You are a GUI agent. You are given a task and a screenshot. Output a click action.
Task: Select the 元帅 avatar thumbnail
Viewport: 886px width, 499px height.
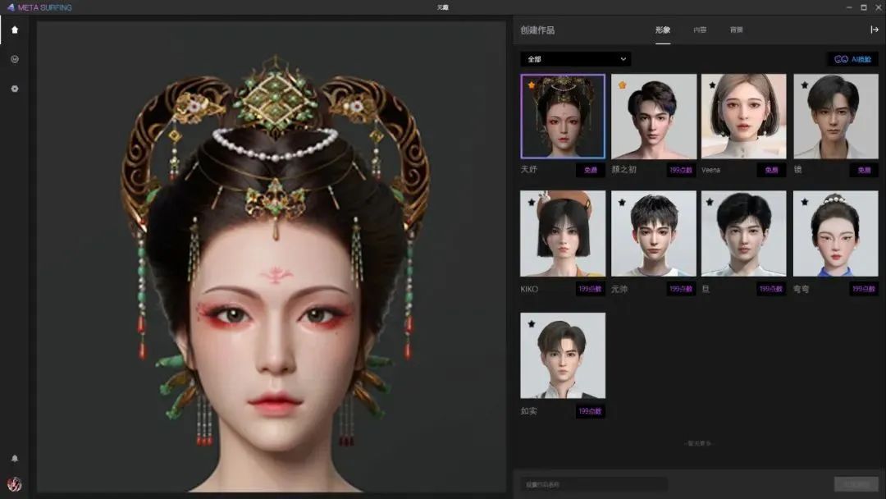pyautogui.click(x=654, y=234)
